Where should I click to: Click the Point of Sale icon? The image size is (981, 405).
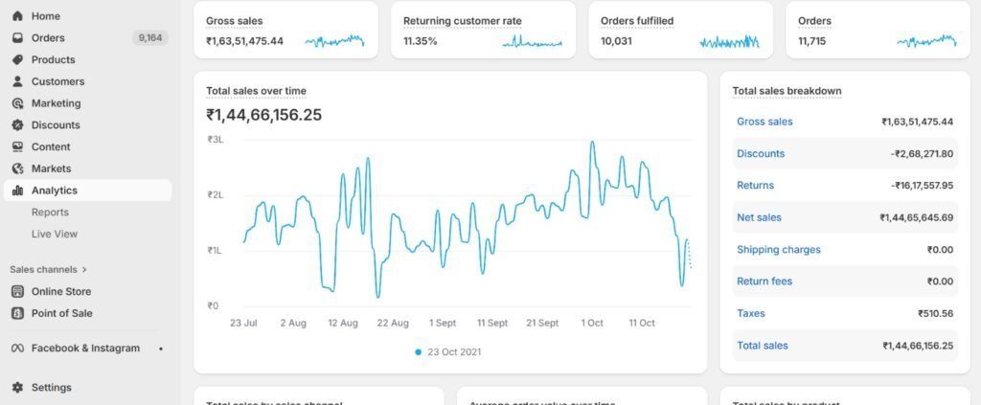pyautogui.click(x=17, y=313)
